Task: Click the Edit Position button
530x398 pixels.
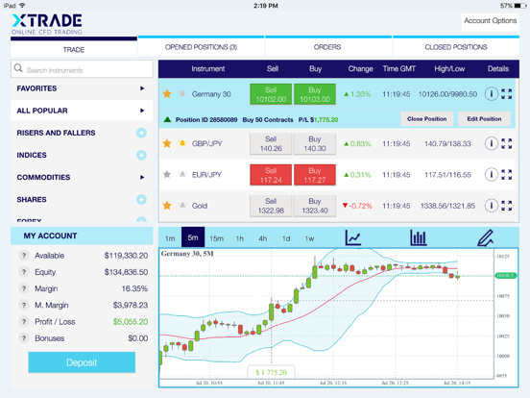Action: pyautogui.click(x=484, y=119)
